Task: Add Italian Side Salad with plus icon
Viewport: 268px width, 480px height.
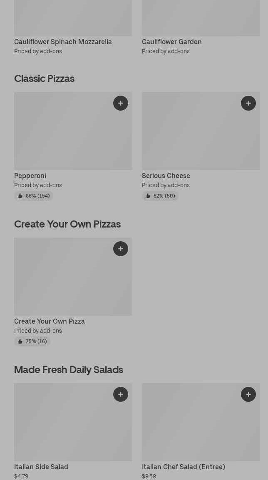Action: click(x=121, y=394)
